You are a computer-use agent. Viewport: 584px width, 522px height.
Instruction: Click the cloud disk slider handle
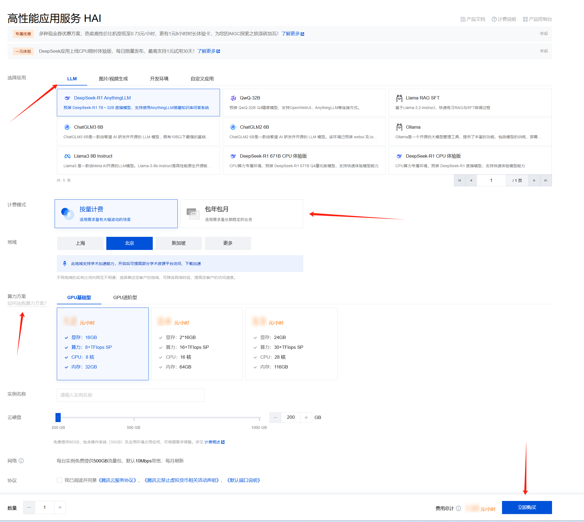pos(58,418)
